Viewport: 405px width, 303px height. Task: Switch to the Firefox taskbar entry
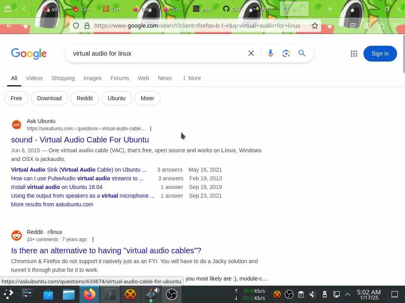pos(89,294)
